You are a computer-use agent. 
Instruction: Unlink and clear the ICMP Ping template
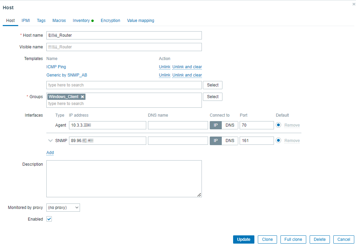point(187,67)
